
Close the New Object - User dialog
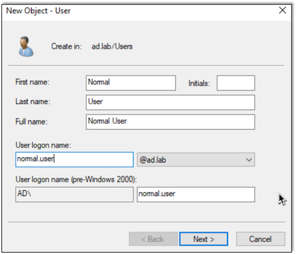(x=282, y=10)
